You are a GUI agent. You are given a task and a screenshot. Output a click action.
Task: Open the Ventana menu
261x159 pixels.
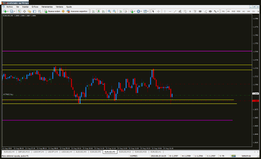(x=59, y=7)
